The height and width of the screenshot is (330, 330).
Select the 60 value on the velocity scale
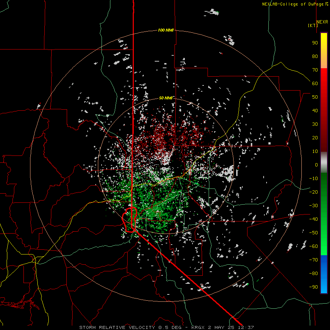(x=315, y=84)
